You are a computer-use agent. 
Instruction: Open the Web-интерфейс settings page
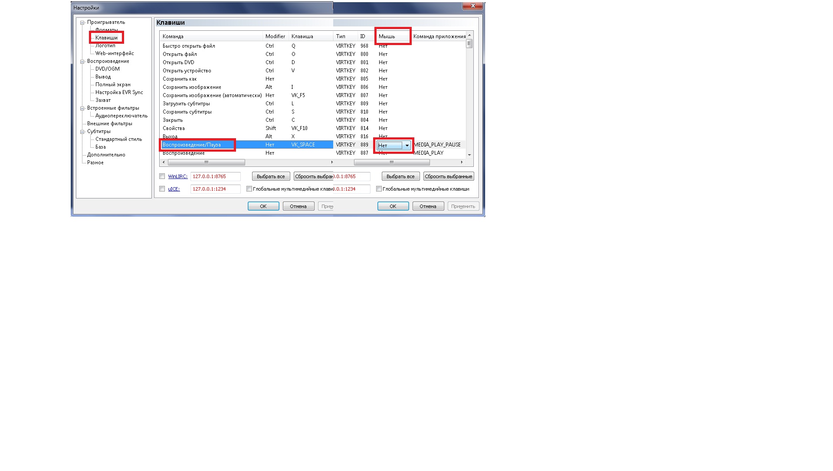coord(115,53)
